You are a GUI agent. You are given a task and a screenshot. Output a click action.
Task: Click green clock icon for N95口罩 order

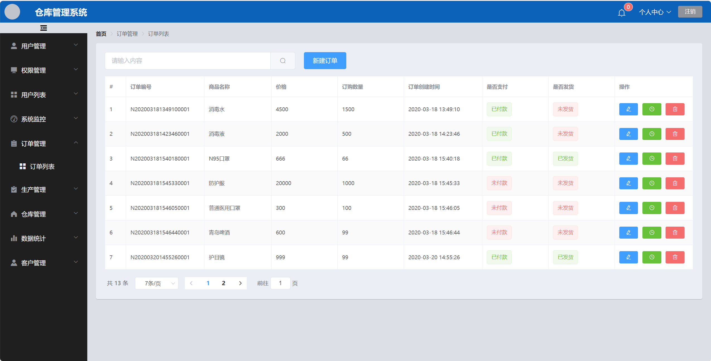652,159
